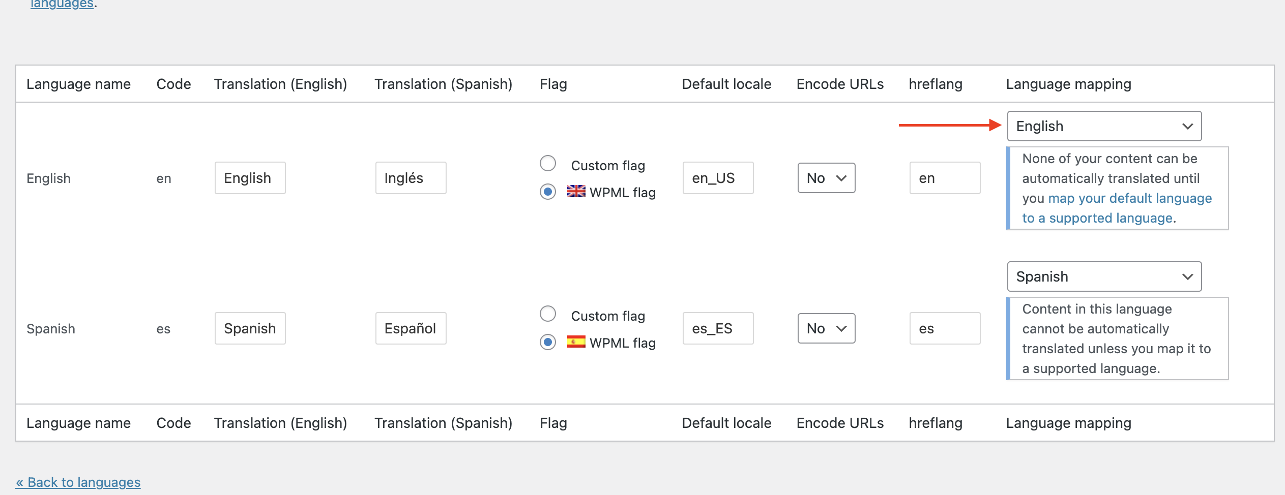Image resolution: width=1285 pixels, height=495 pixels.
Task: Open Encode URLs dropdown for English row
Action: [826, 178]
